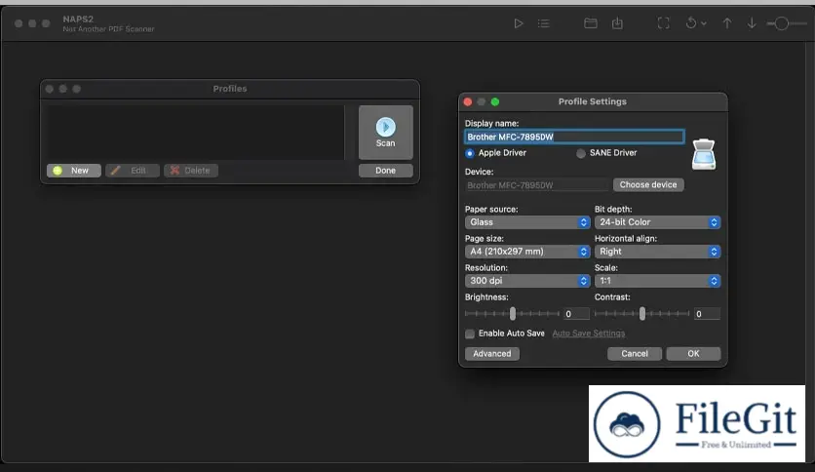Open the Horizontal align dropdown
The width and height of the screenshot is (815, 472).
click(657, 252)
